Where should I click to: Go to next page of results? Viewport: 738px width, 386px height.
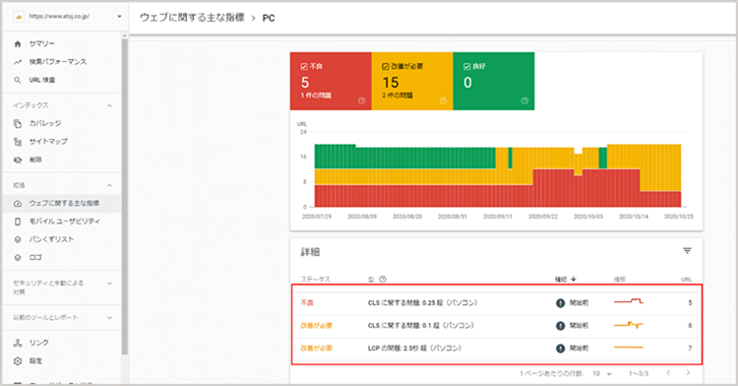(688, 373)
